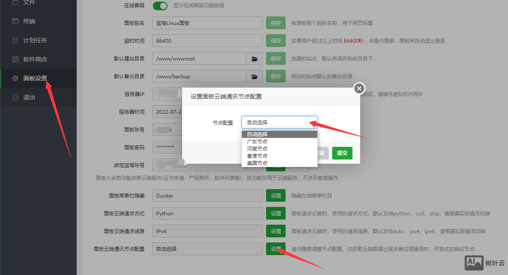Screen dimensions: 508x275
Task: Select 广东节点 from the node list
Action: [257, 141]
